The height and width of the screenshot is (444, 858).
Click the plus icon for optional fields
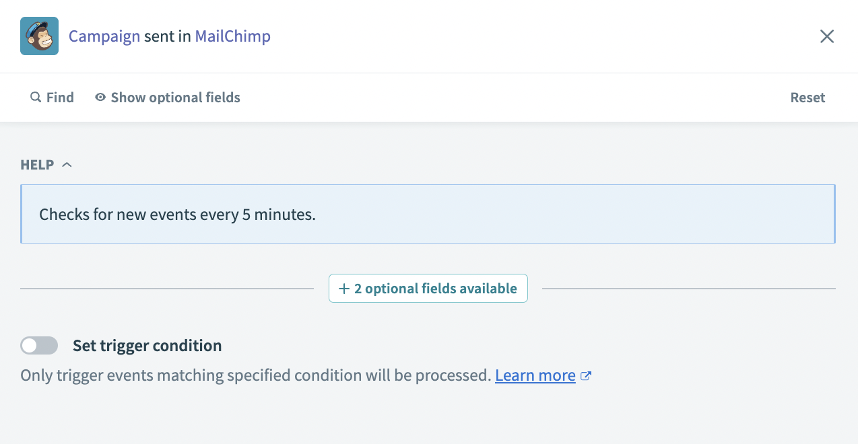[344, 289]
